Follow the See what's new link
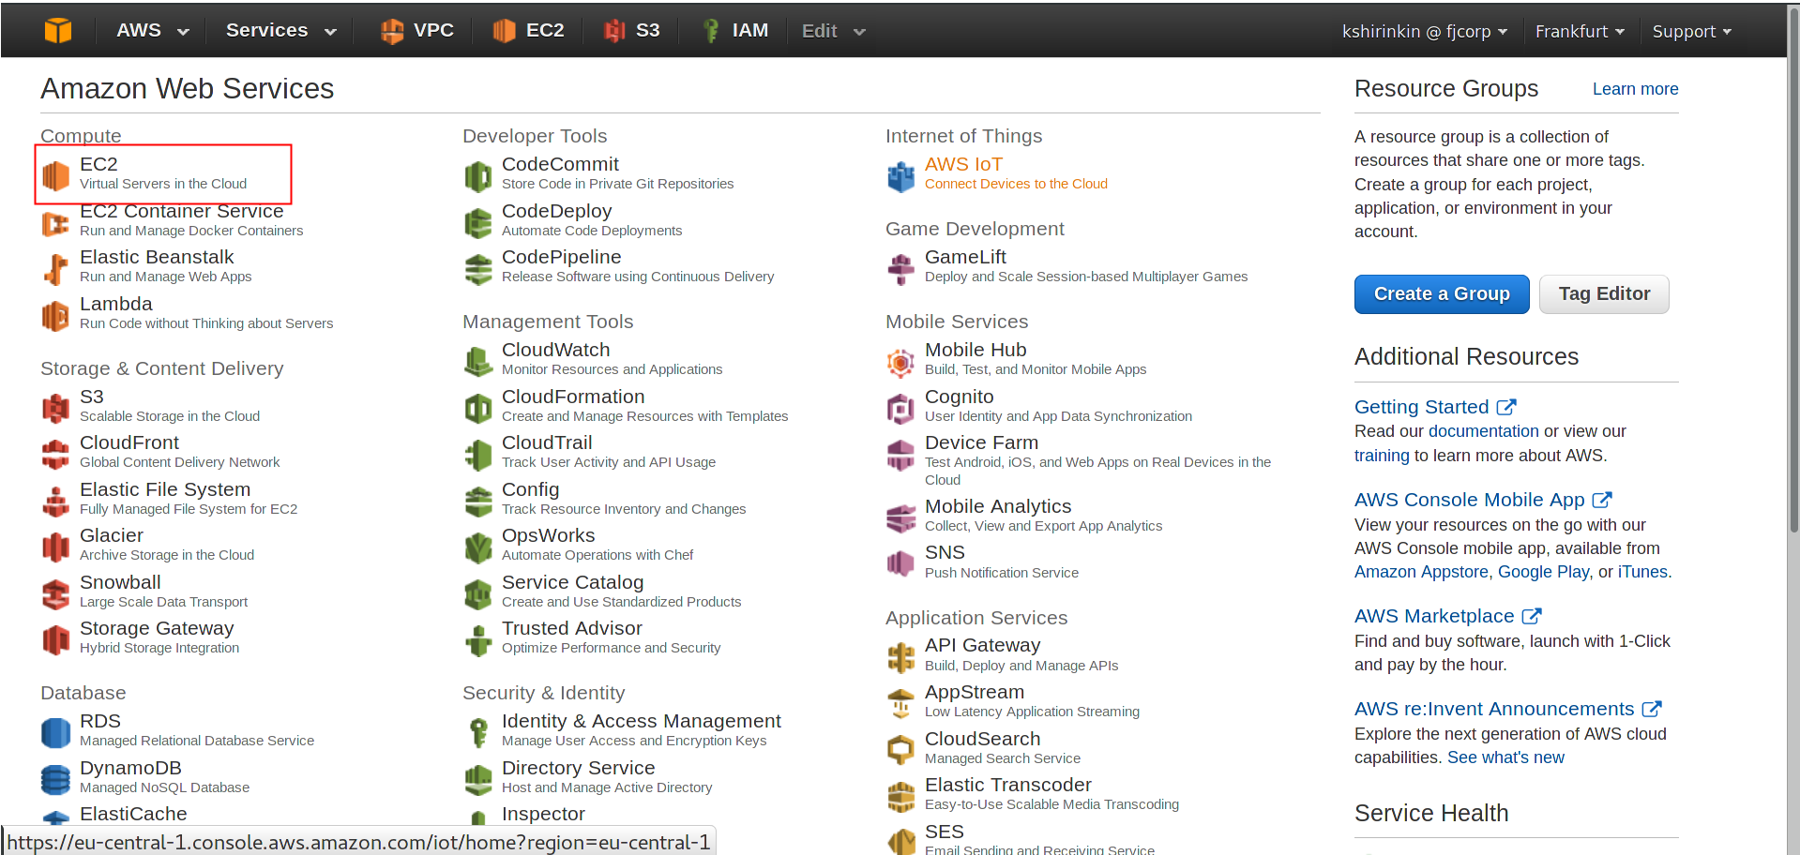Image resolution: width=1800 pixels, height=855 pixels. 1505,757
